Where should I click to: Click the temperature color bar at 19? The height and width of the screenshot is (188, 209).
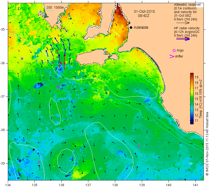click(192, 77)
